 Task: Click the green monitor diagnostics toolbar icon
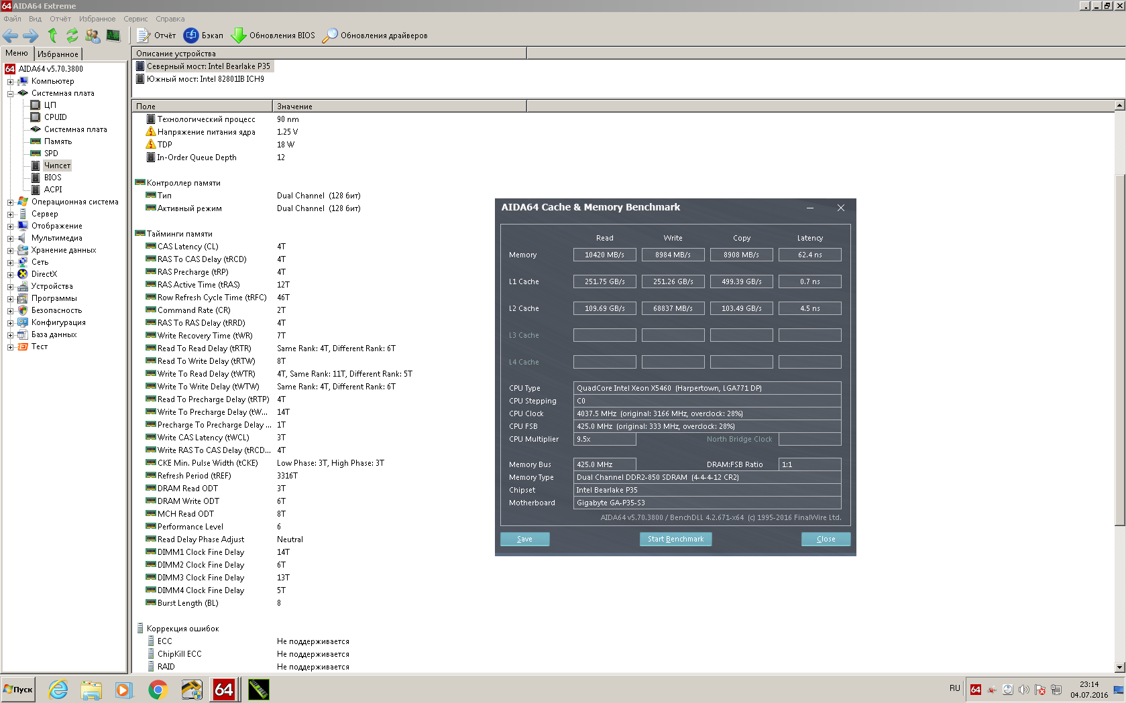[113, 36]
